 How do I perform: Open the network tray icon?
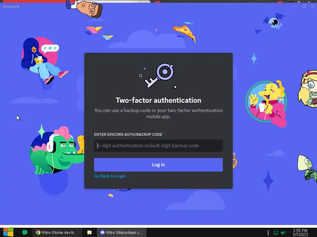276,233
